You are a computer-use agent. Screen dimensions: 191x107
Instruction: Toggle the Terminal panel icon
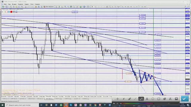19,7
